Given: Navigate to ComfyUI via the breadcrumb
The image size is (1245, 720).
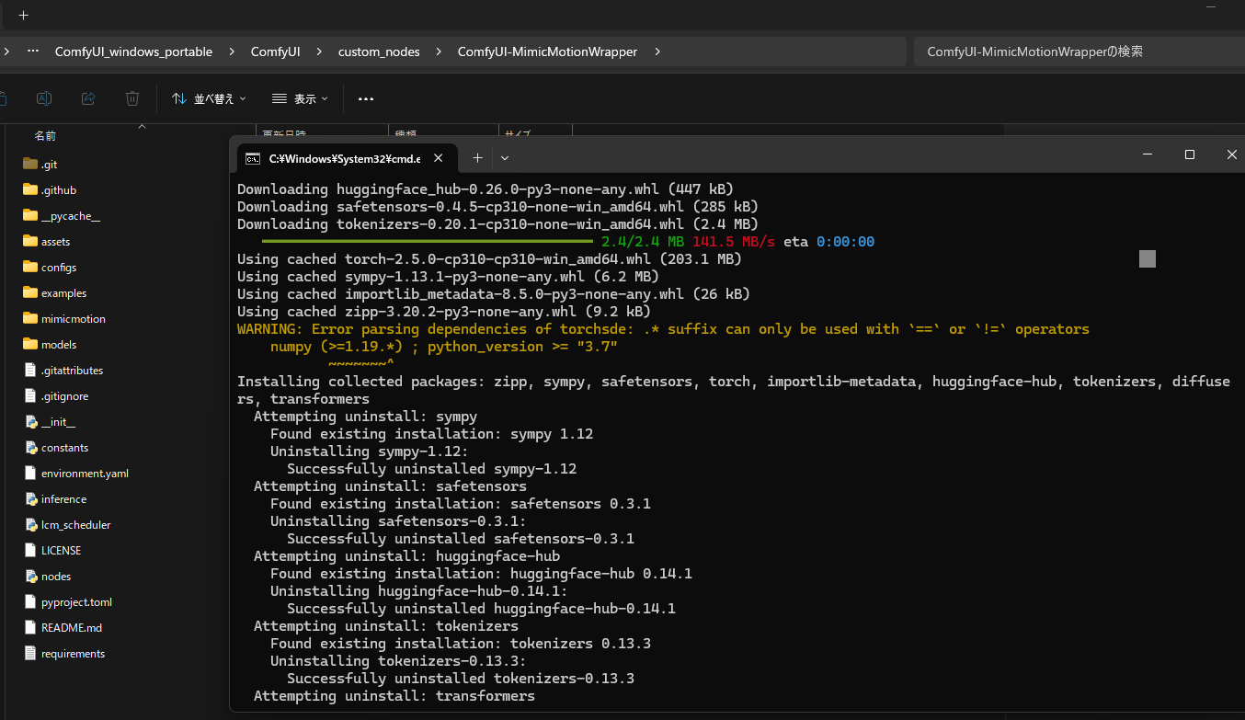Looking at the screenshot, I should pyautogui.click(x=275, y=51).
